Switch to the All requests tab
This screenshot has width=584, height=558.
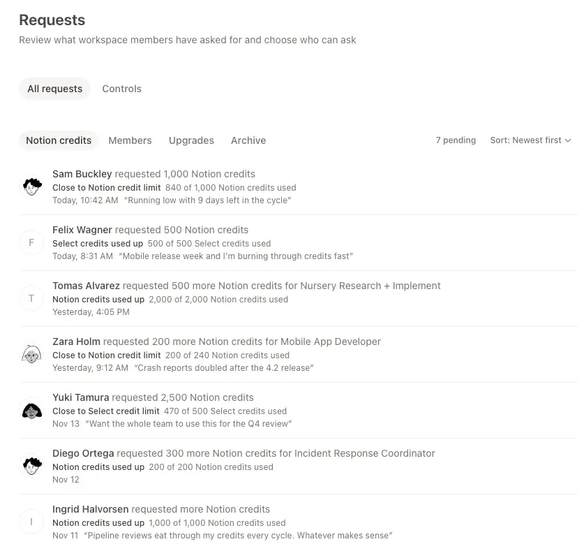pos(54,89)
